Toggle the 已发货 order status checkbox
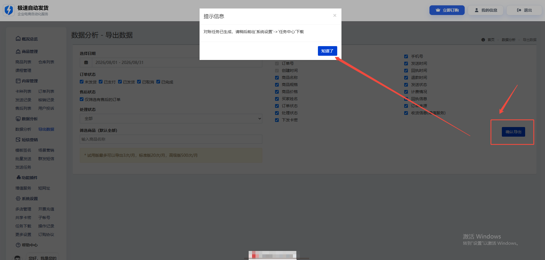 [x=120, y=82]
